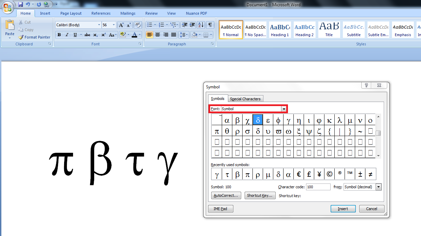Open the 'from: Symbol (decimal)' dropdown
421x236 pixels.
pyautogui.click(x=378, y=187)
